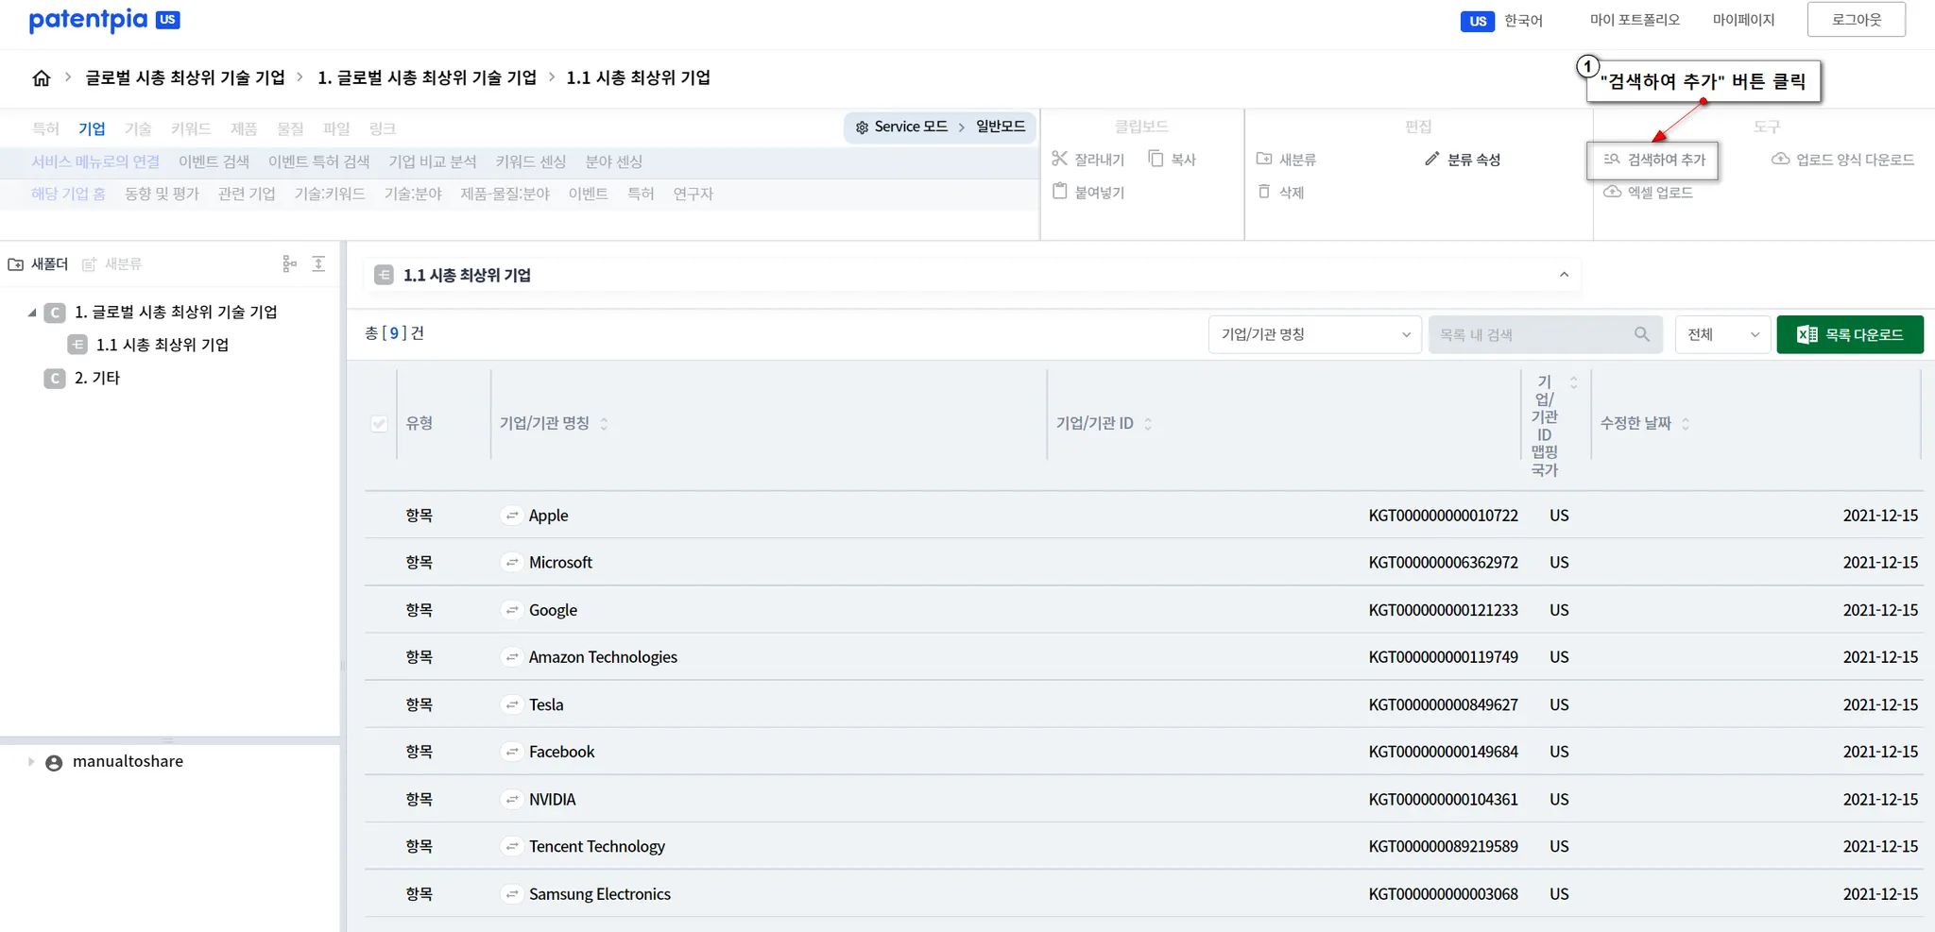The image size is (1935, 932).
Task: Open the 키워드 센싱 menu item
Action: pos(531,161)
